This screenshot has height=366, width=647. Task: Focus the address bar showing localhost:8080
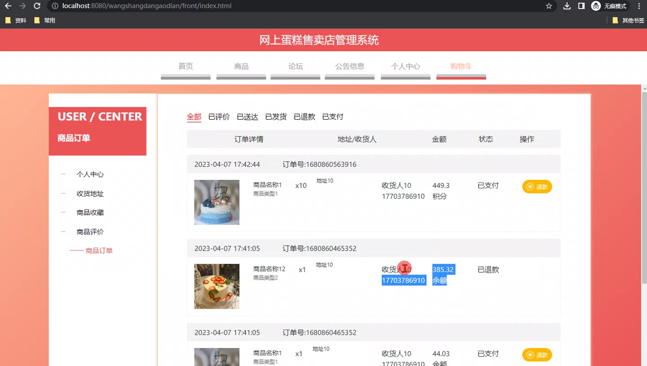click(x=297, y=6)
